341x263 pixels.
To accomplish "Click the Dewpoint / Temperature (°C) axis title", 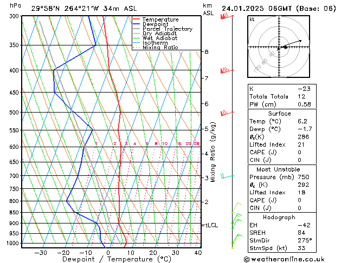I will pos(117,259).
